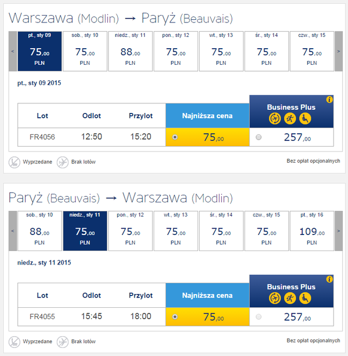
Task: Click premium seat icon on outbound Business Plus
Action: (x=305, y=118)
